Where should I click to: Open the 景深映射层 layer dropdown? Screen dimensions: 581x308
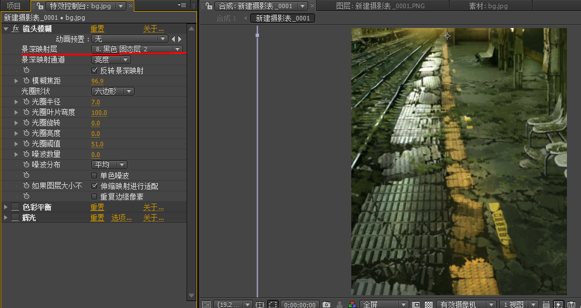tap(137, 50)
